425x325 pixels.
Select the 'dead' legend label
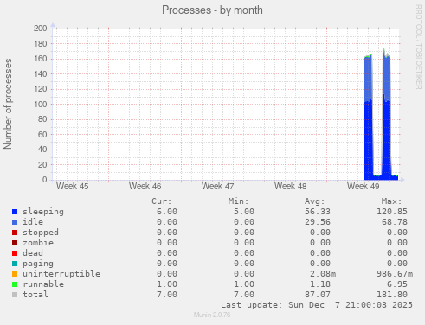point(33,253)
